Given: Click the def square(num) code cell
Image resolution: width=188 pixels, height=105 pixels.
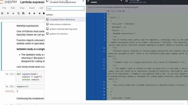Looking at the screenshot, I should click(x=30, y=77).
